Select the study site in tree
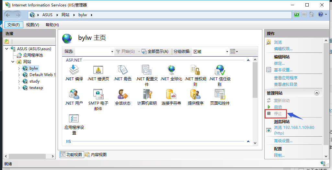The image size is (332, 170). [x=35, y=81]
